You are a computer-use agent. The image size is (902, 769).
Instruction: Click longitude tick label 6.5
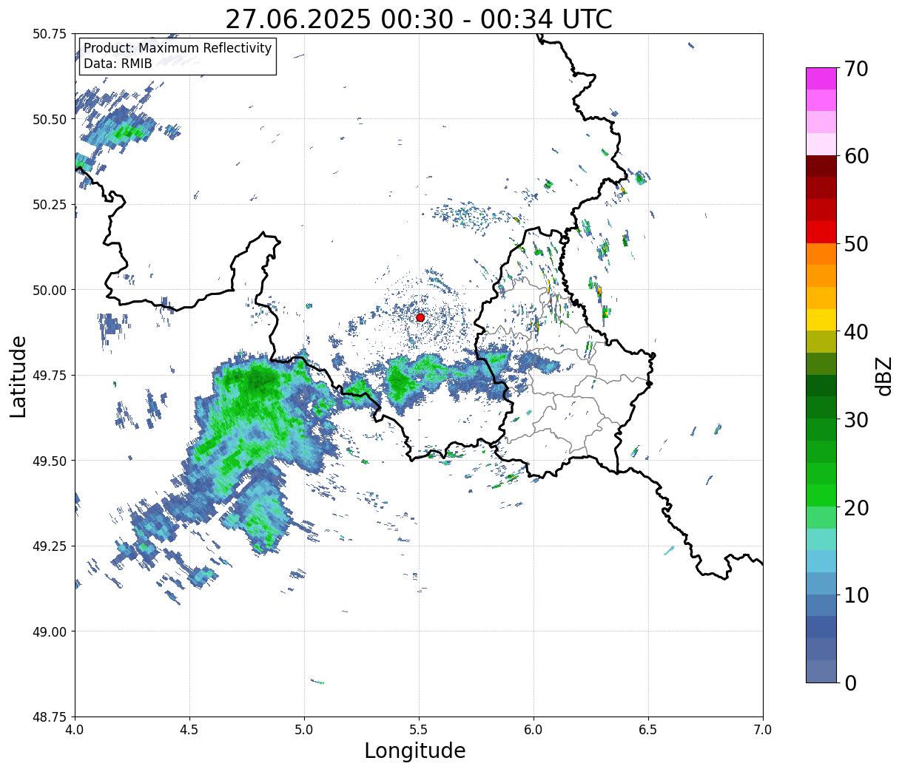point(648,730)
